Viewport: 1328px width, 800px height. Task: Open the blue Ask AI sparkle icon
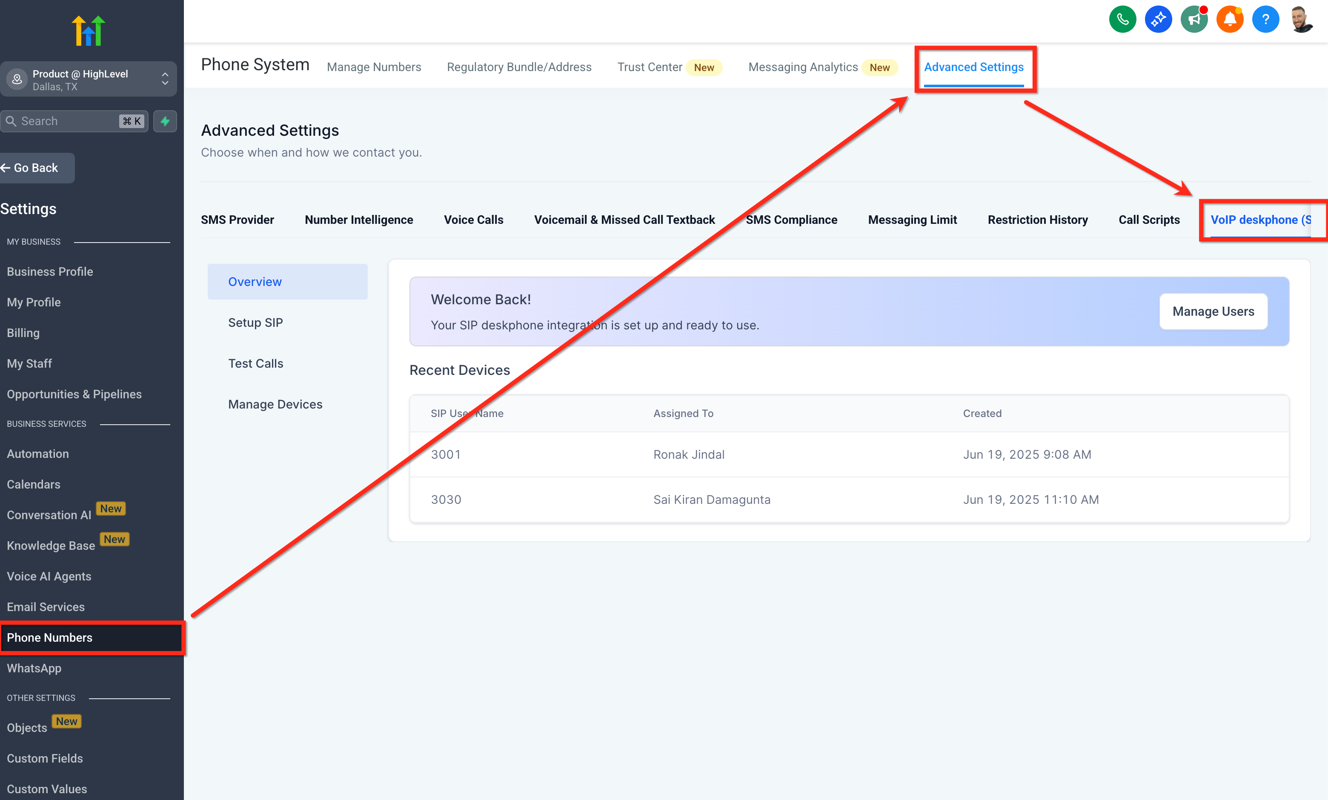coord(1158,20)
